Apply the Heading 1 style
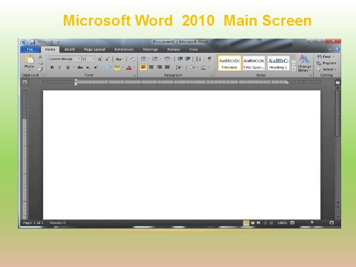Screen dimensions: 356x267 pyautogui.click(x=278, y=63)
